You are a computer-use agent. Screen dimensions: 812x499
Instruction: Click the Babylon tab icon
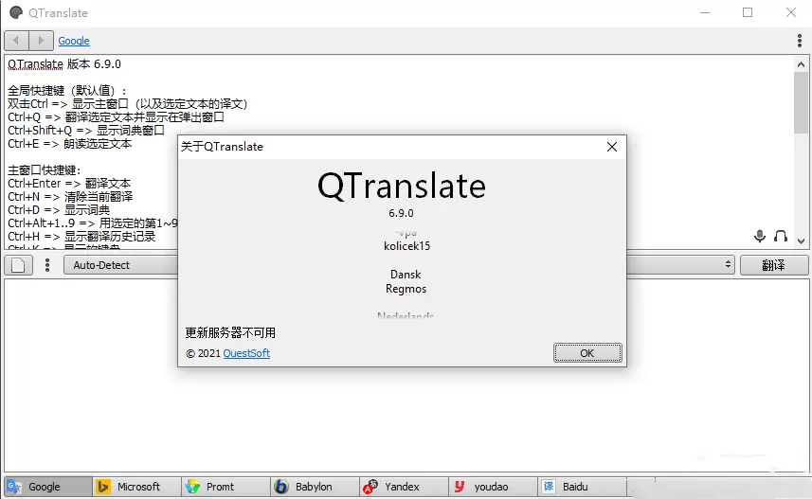tap(281, 487)
